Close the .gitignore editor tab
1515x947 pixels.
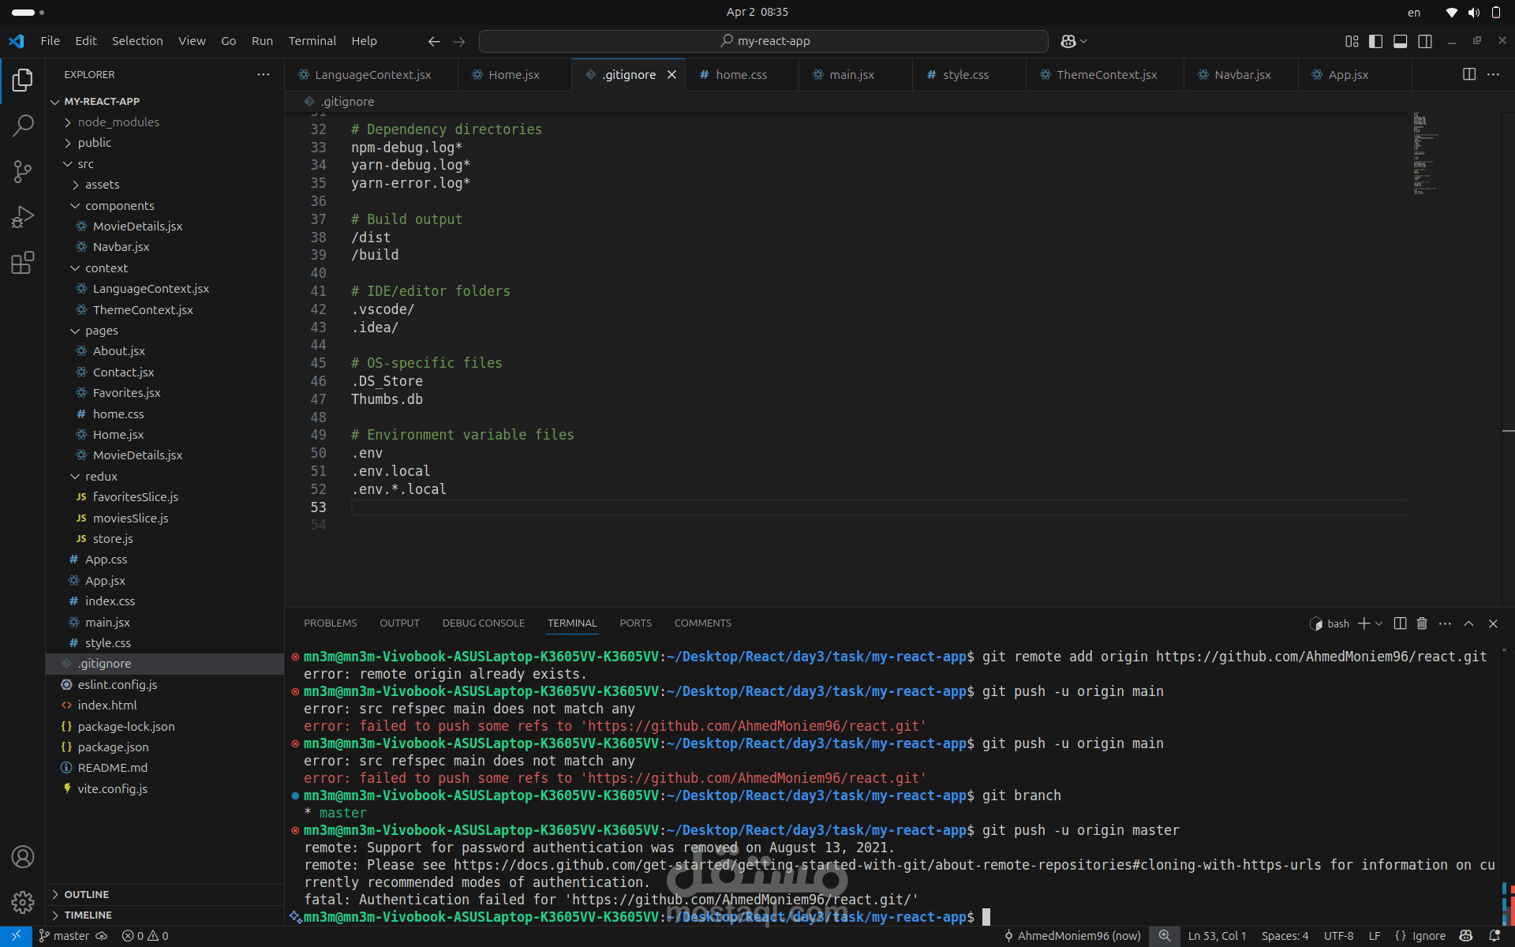point(672,74)
